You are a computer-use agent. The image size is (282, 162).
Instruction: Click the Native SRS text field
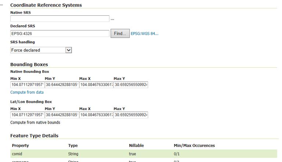59,19
